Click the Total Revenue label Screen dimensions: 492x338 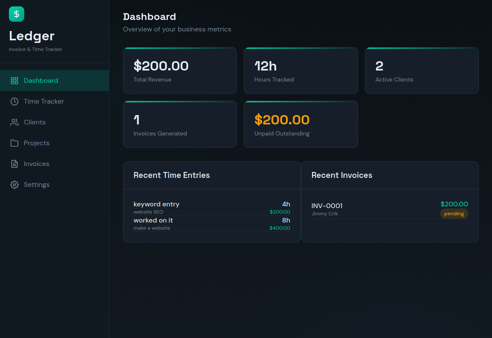coord(153,79)
